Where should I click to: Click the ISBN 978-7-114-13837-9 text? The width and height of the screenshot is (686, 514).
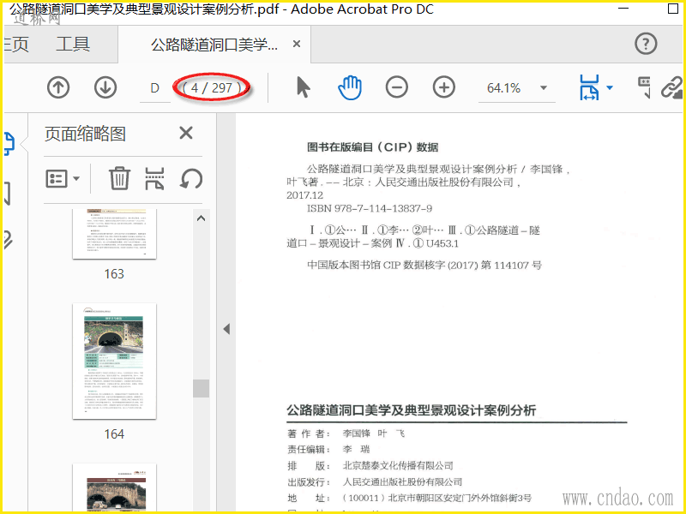pyautogui.click(x=370, y=208)
